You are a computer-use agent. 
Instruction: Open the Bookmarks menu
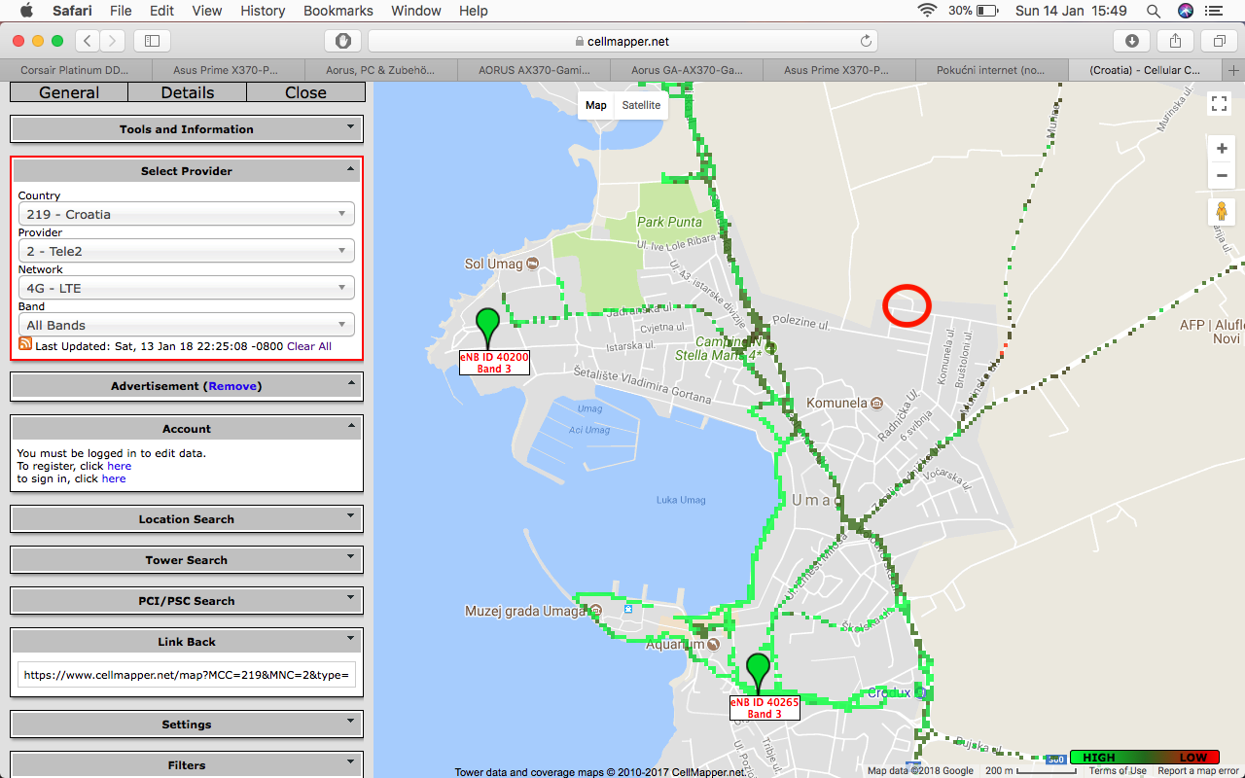(338, 11)
